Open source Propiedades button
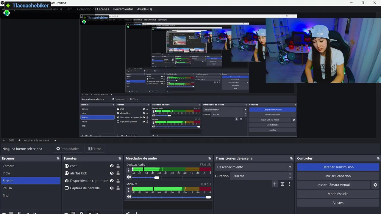Screen dimensions: 381x214 (68, 149)
